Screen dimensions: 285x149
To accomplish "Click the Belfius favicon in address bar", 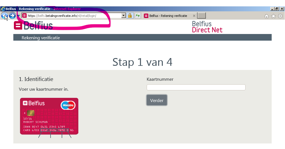I will pos(24,16).
